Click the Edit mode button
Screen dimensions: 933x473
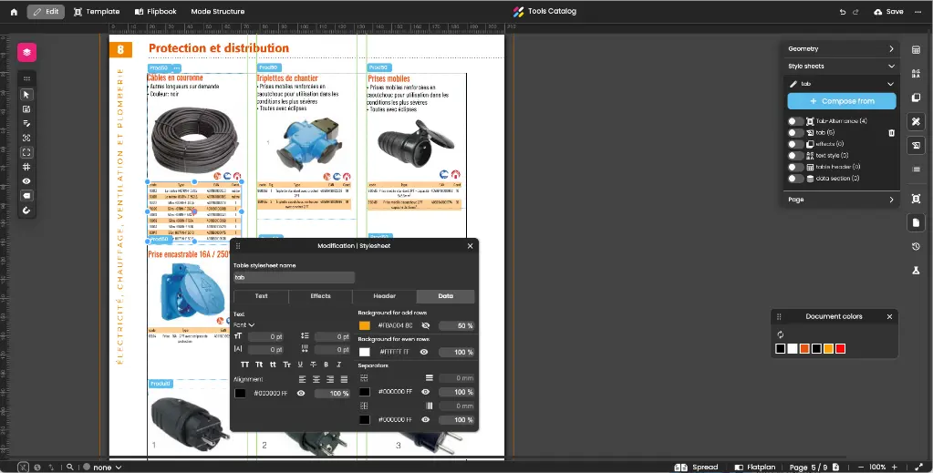tap(46, 12)
